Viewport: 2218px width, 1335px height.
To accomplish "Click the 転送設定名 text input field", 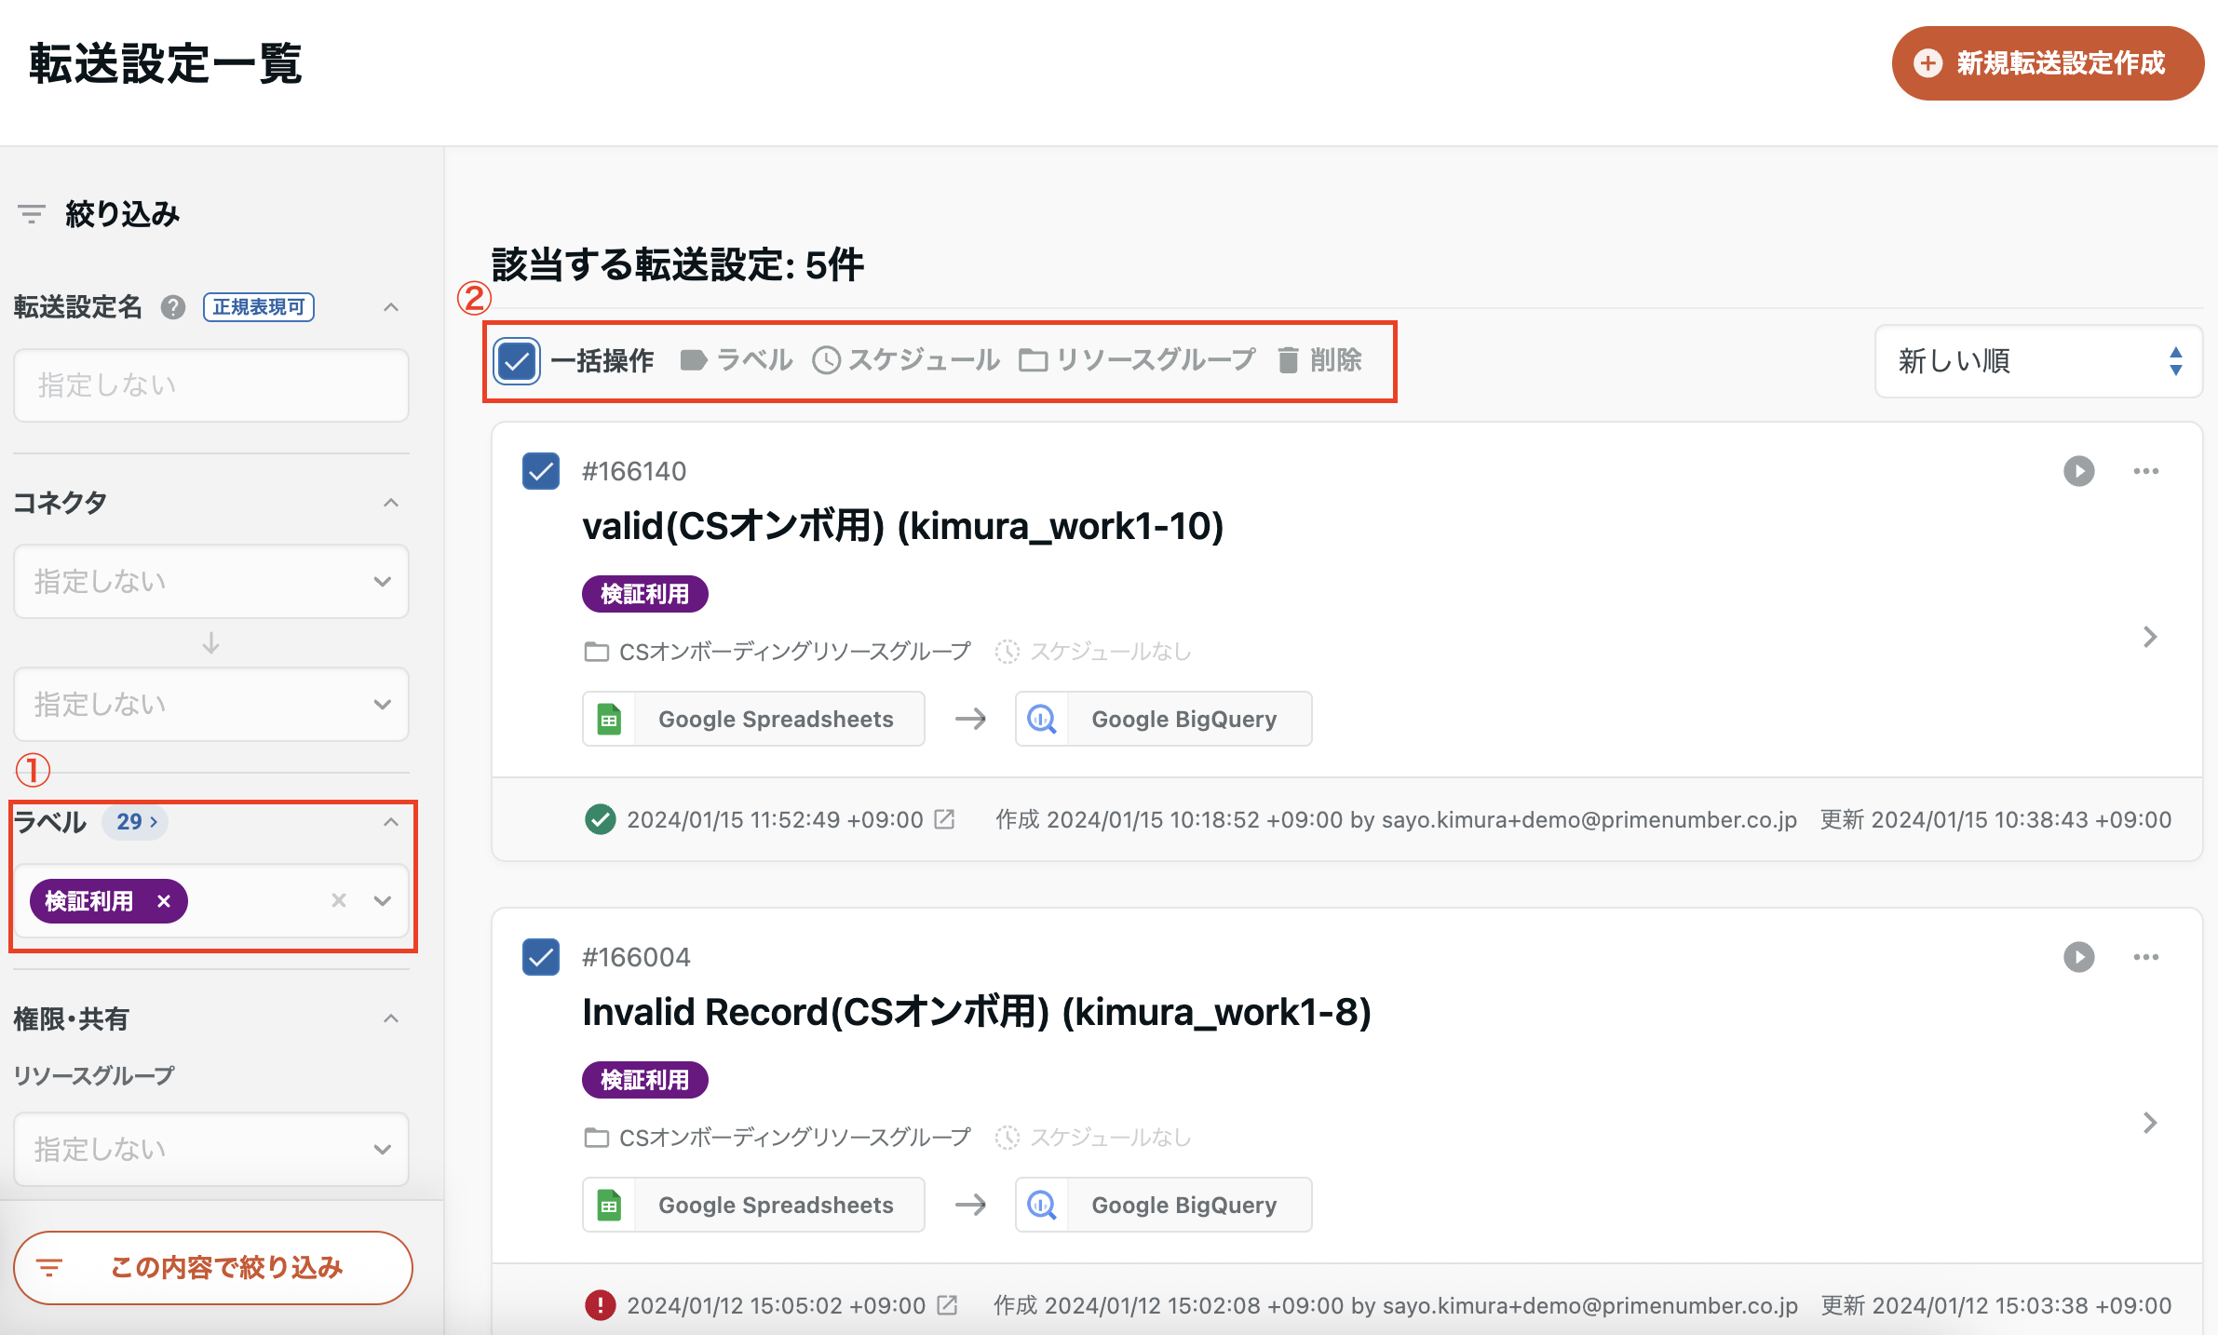I will click(211, 385).
